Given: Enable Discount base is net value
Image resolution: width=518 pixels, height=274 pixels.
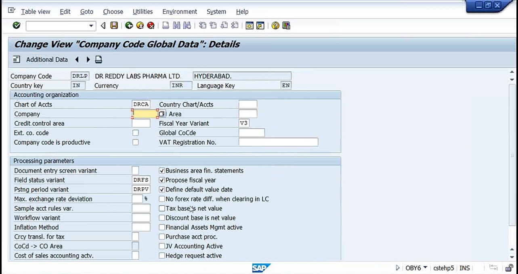Looking at the screenshot, I should [162, 218].
